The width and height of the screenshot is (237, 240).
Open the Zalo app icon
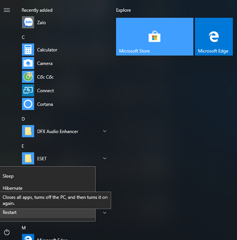[28, 23]
